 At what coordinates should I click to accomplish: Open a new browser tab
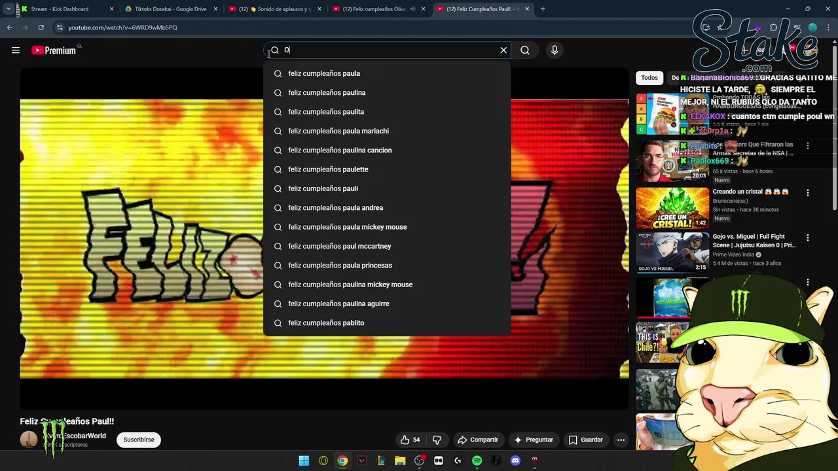[x=543, y=9]
